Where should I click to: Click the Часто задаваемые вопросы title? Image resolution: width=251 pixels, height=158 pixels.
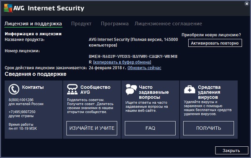[154, 92]
